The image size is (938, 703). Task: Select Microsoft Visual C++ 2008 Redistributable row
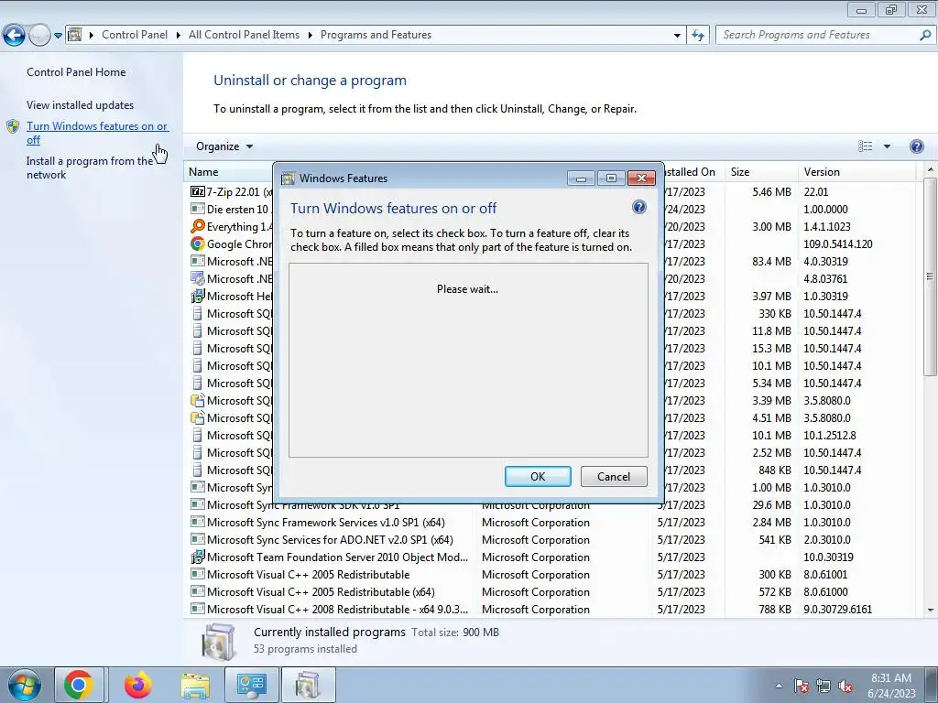pos(552,609)
